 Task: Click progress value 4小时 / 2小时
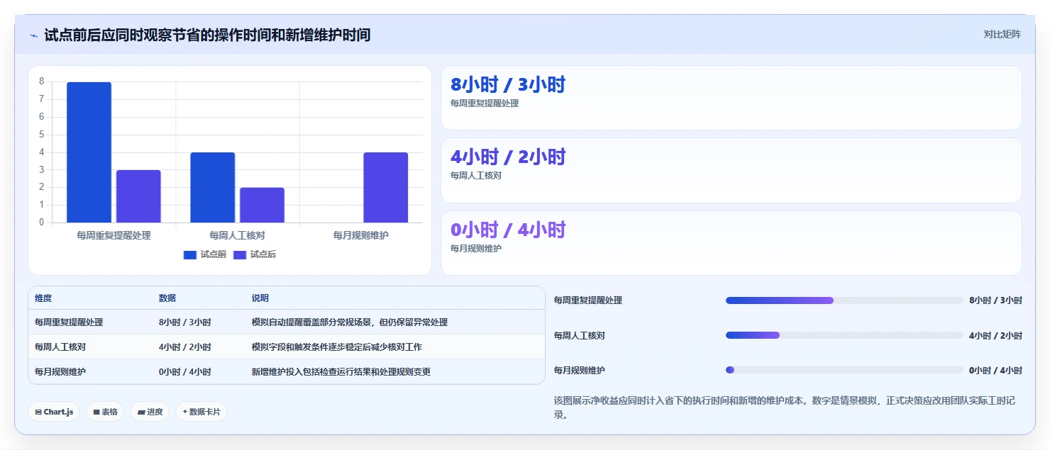(995, 335)
